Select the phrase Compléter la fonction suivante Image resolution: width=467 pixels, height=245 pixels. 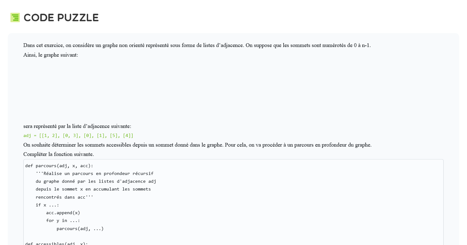(x=59, y=154)
